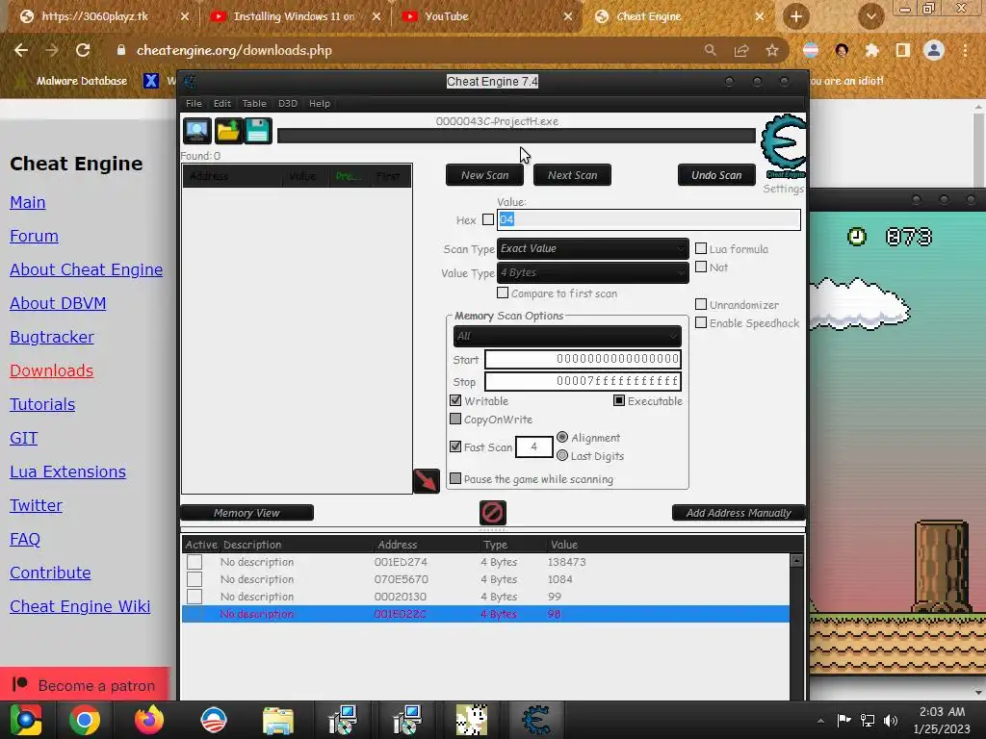The image size is (986, 739).
Task: Check Enable Speedhack
Action: coord(701,322)
